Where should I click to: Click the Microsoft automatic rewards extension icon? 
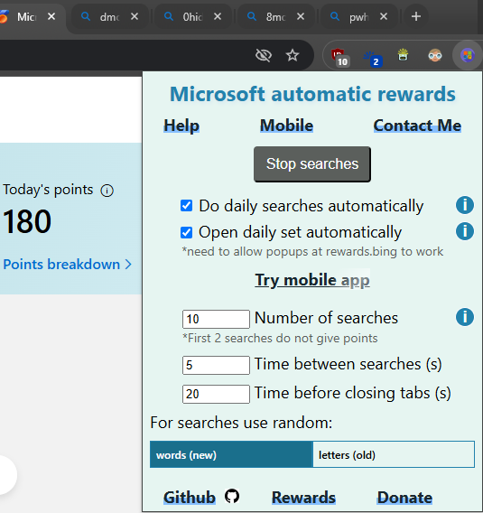coord(468,55)
